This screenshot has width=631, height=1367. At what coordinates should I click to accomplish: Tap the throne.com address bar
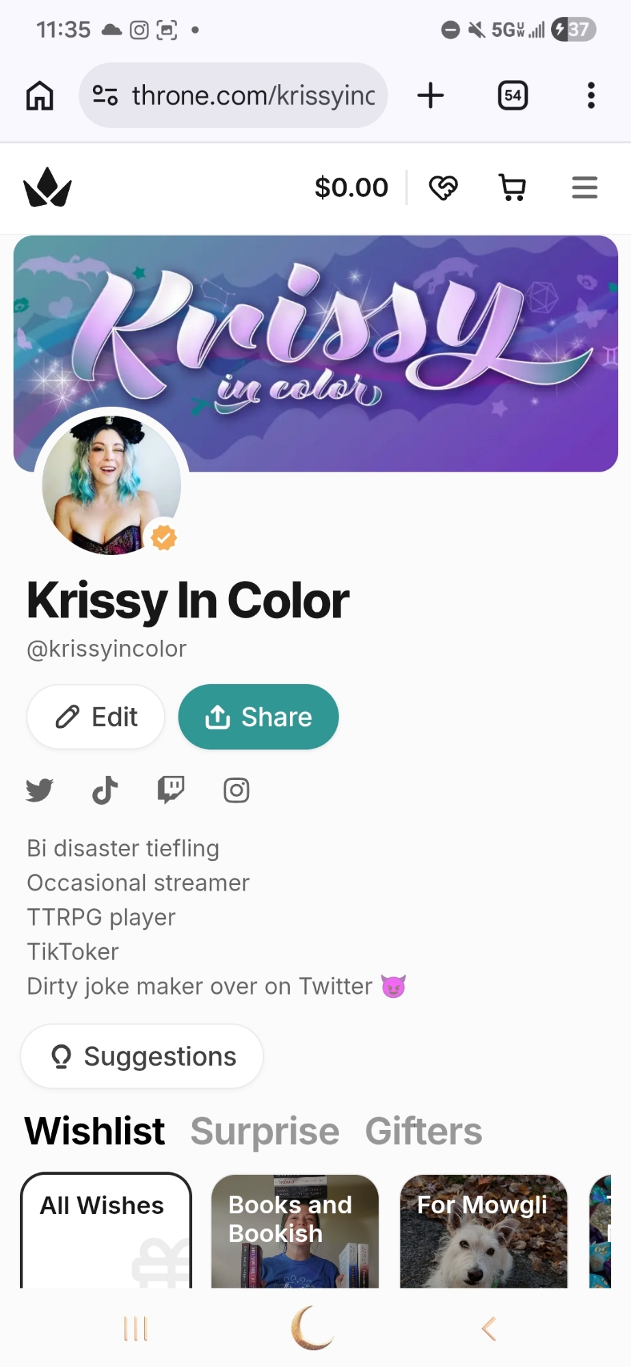pos(234,96)
